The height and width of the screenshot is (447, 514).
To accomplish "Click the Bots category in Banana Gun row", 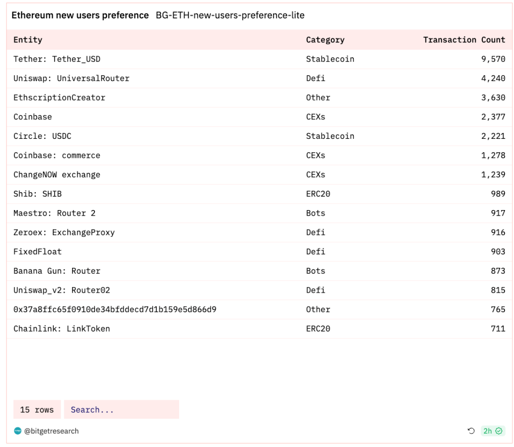I will pyautogui.click(x=315, y=271).
